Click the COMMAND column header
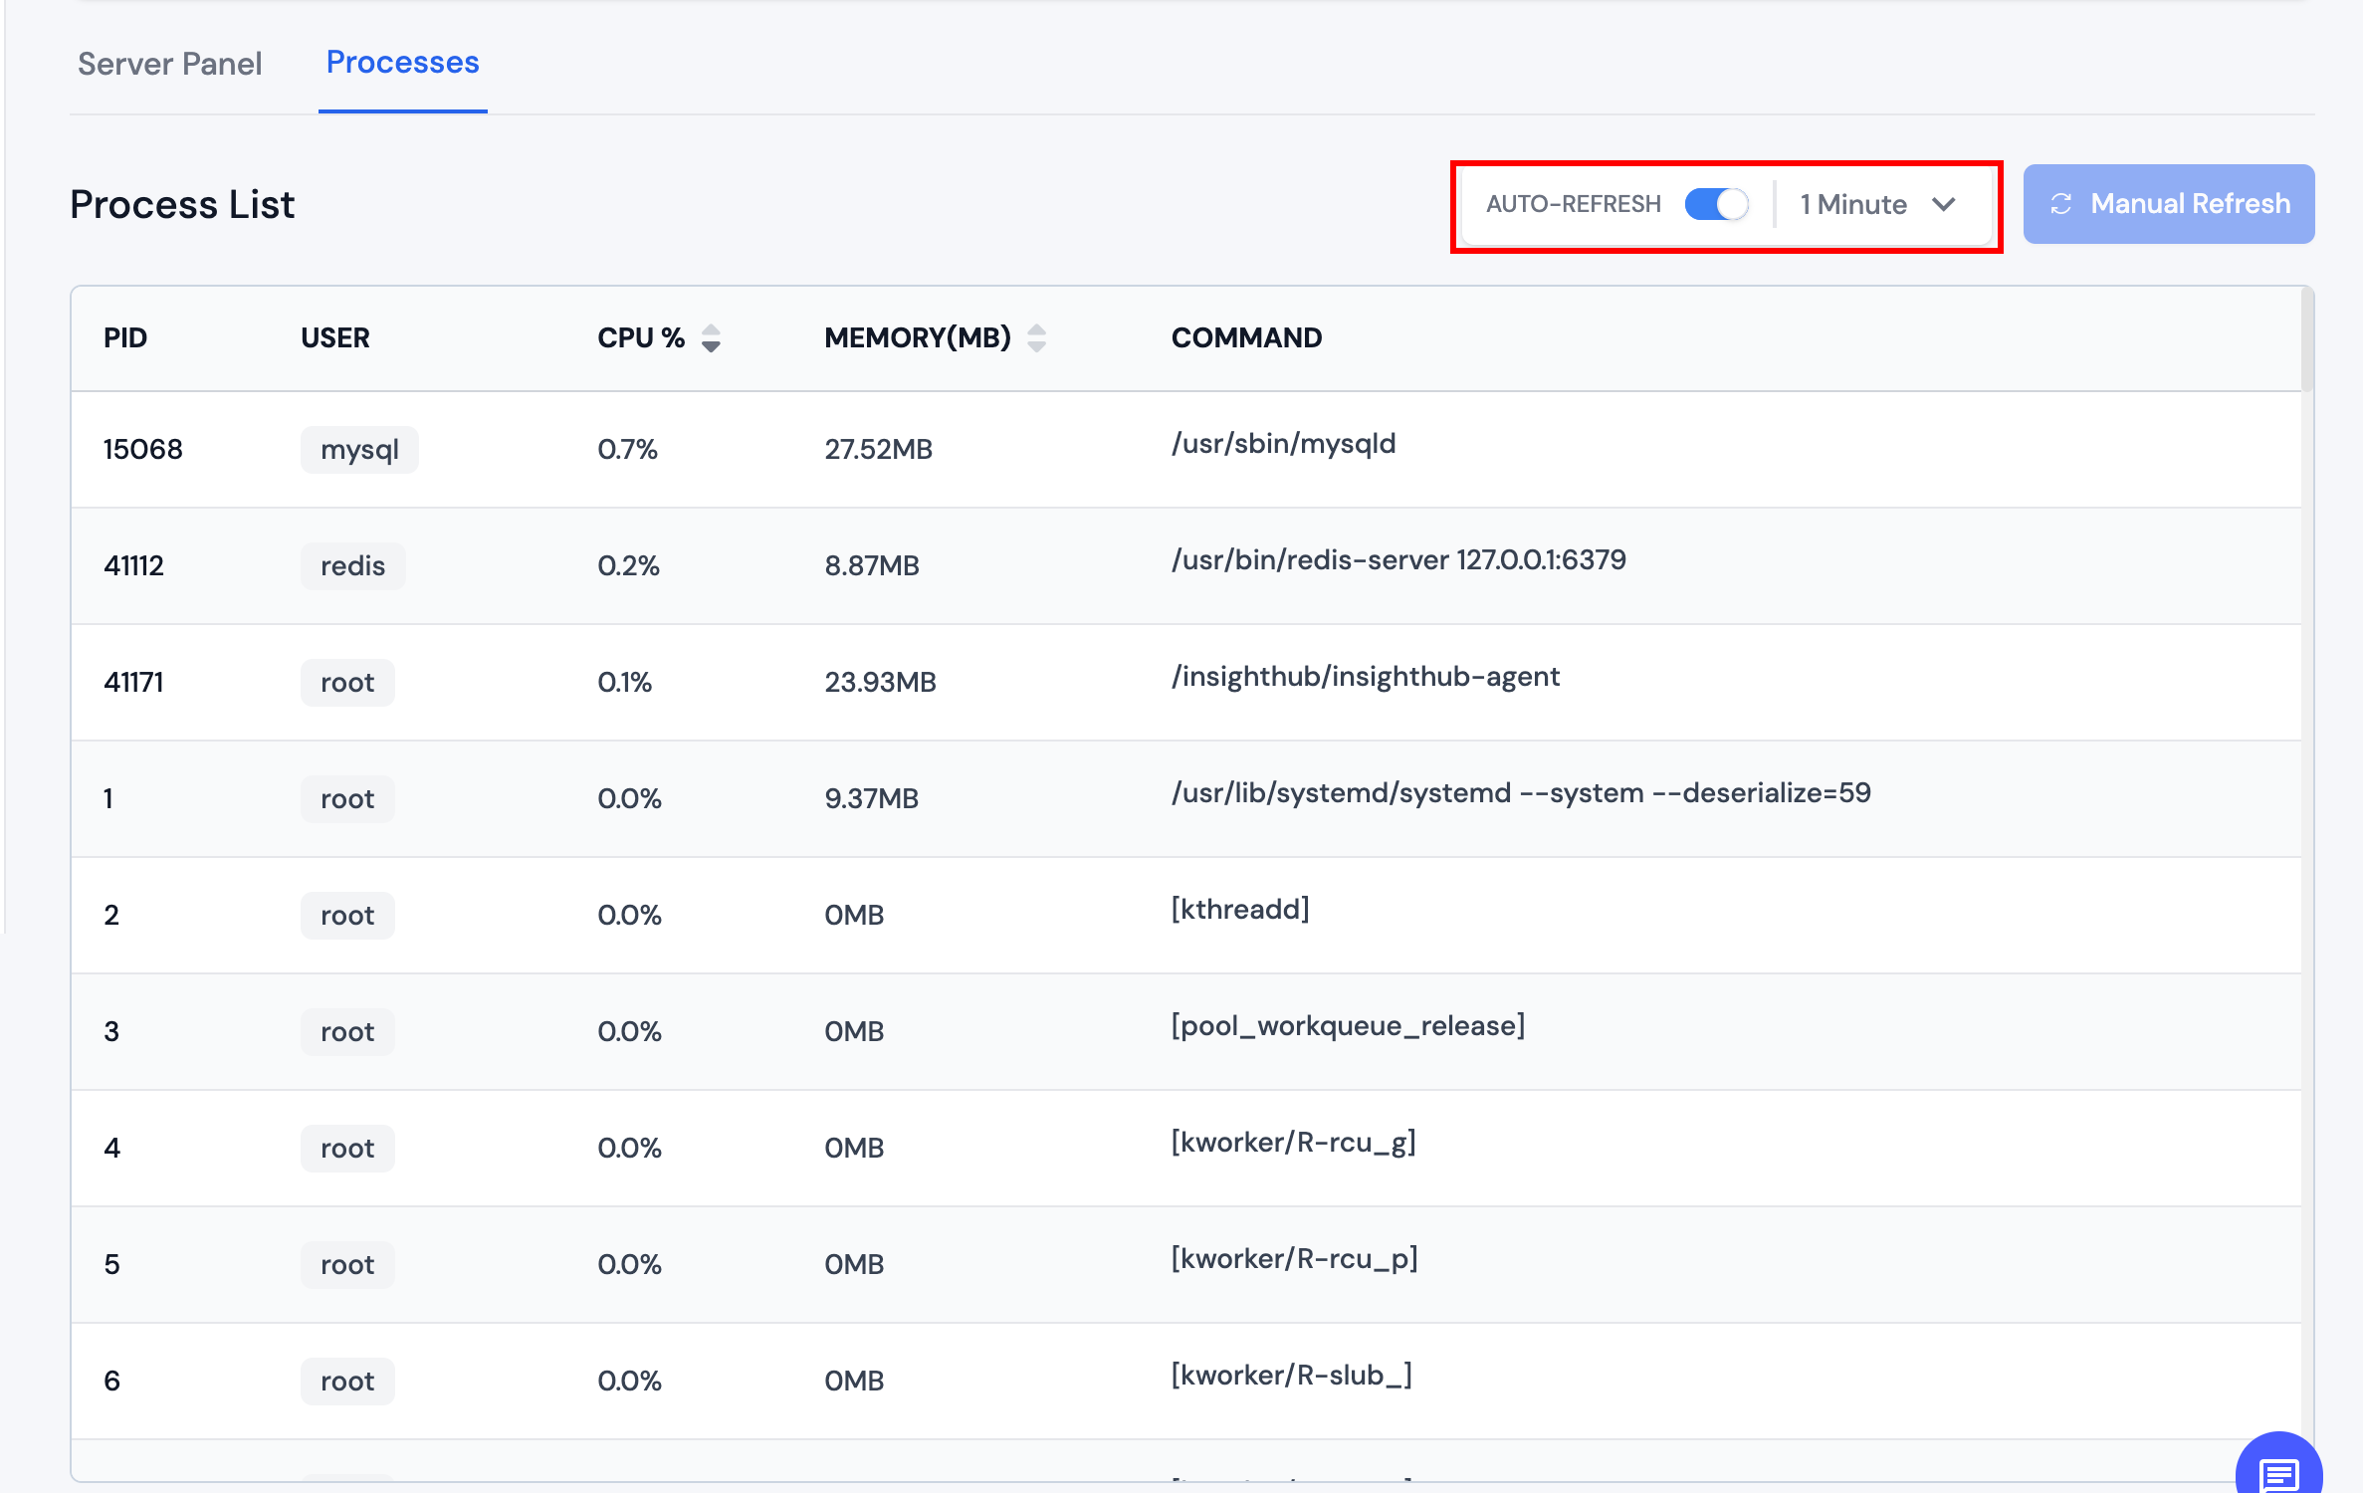 coord(1246,338)
